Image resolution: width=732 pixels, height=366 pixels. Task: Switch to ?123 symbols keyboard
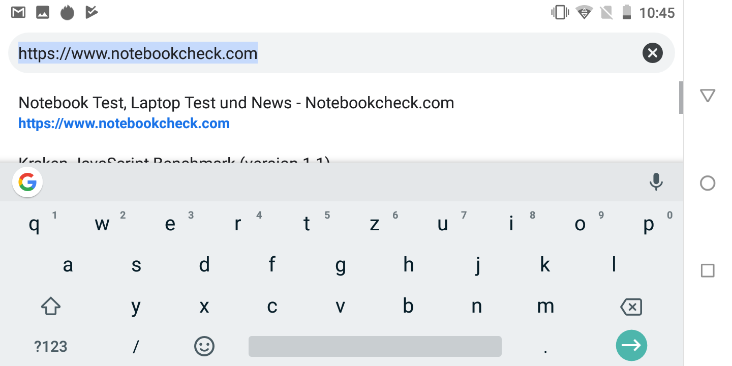51,346
